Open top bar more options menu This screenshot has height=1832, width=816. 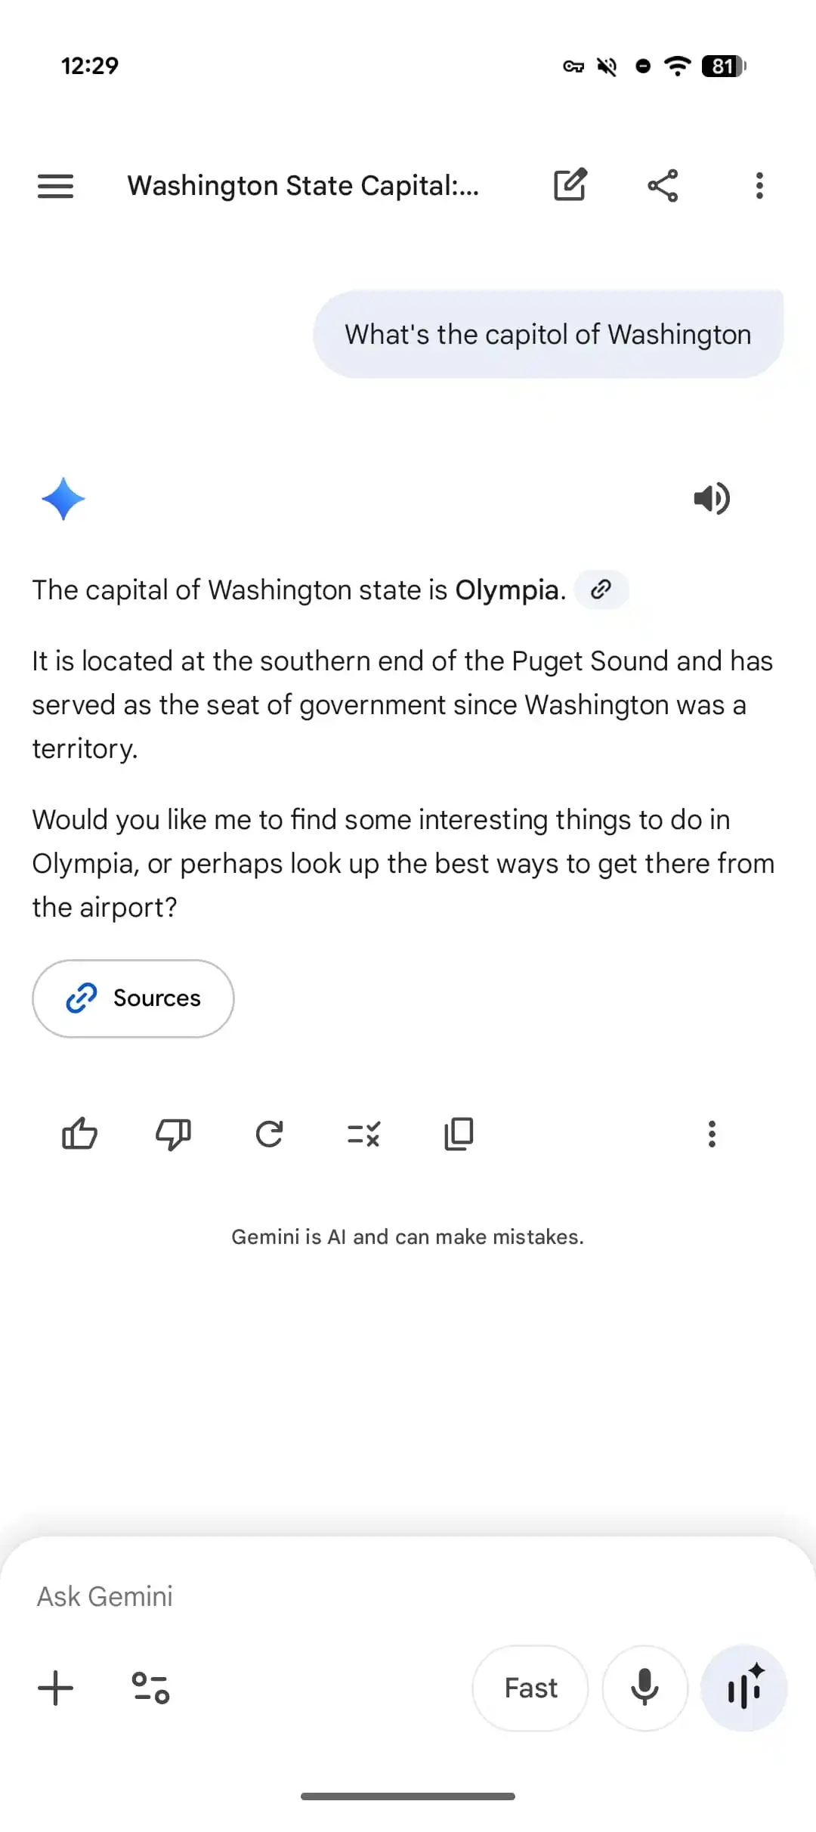click(x=759, y=185)
